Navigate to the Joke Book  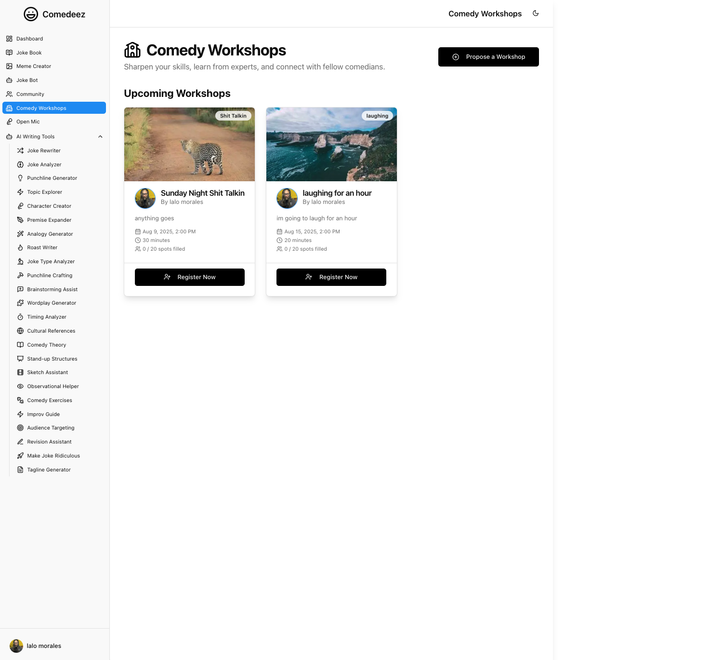(x=29, y=53)
